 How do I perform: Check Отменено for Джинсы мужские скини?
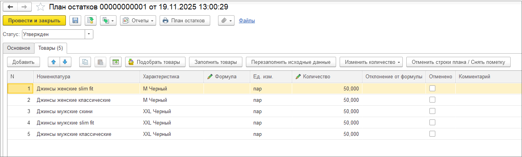[432, 111]
